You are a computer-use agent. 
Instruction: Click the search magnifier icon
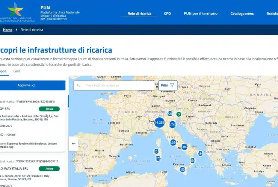click(79, 85)
